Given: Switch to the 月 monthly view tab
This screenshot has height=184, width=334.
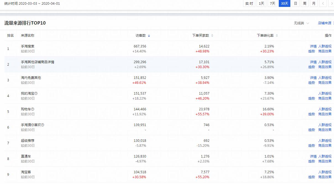Looking at the screenshot, I should (313, 4).
